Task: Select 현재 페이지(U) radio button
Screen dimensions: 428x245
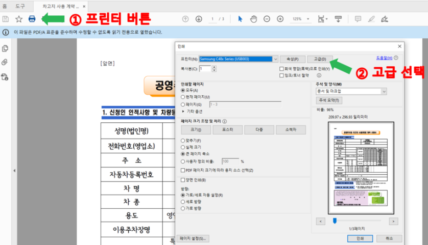Action: point(183,97)
